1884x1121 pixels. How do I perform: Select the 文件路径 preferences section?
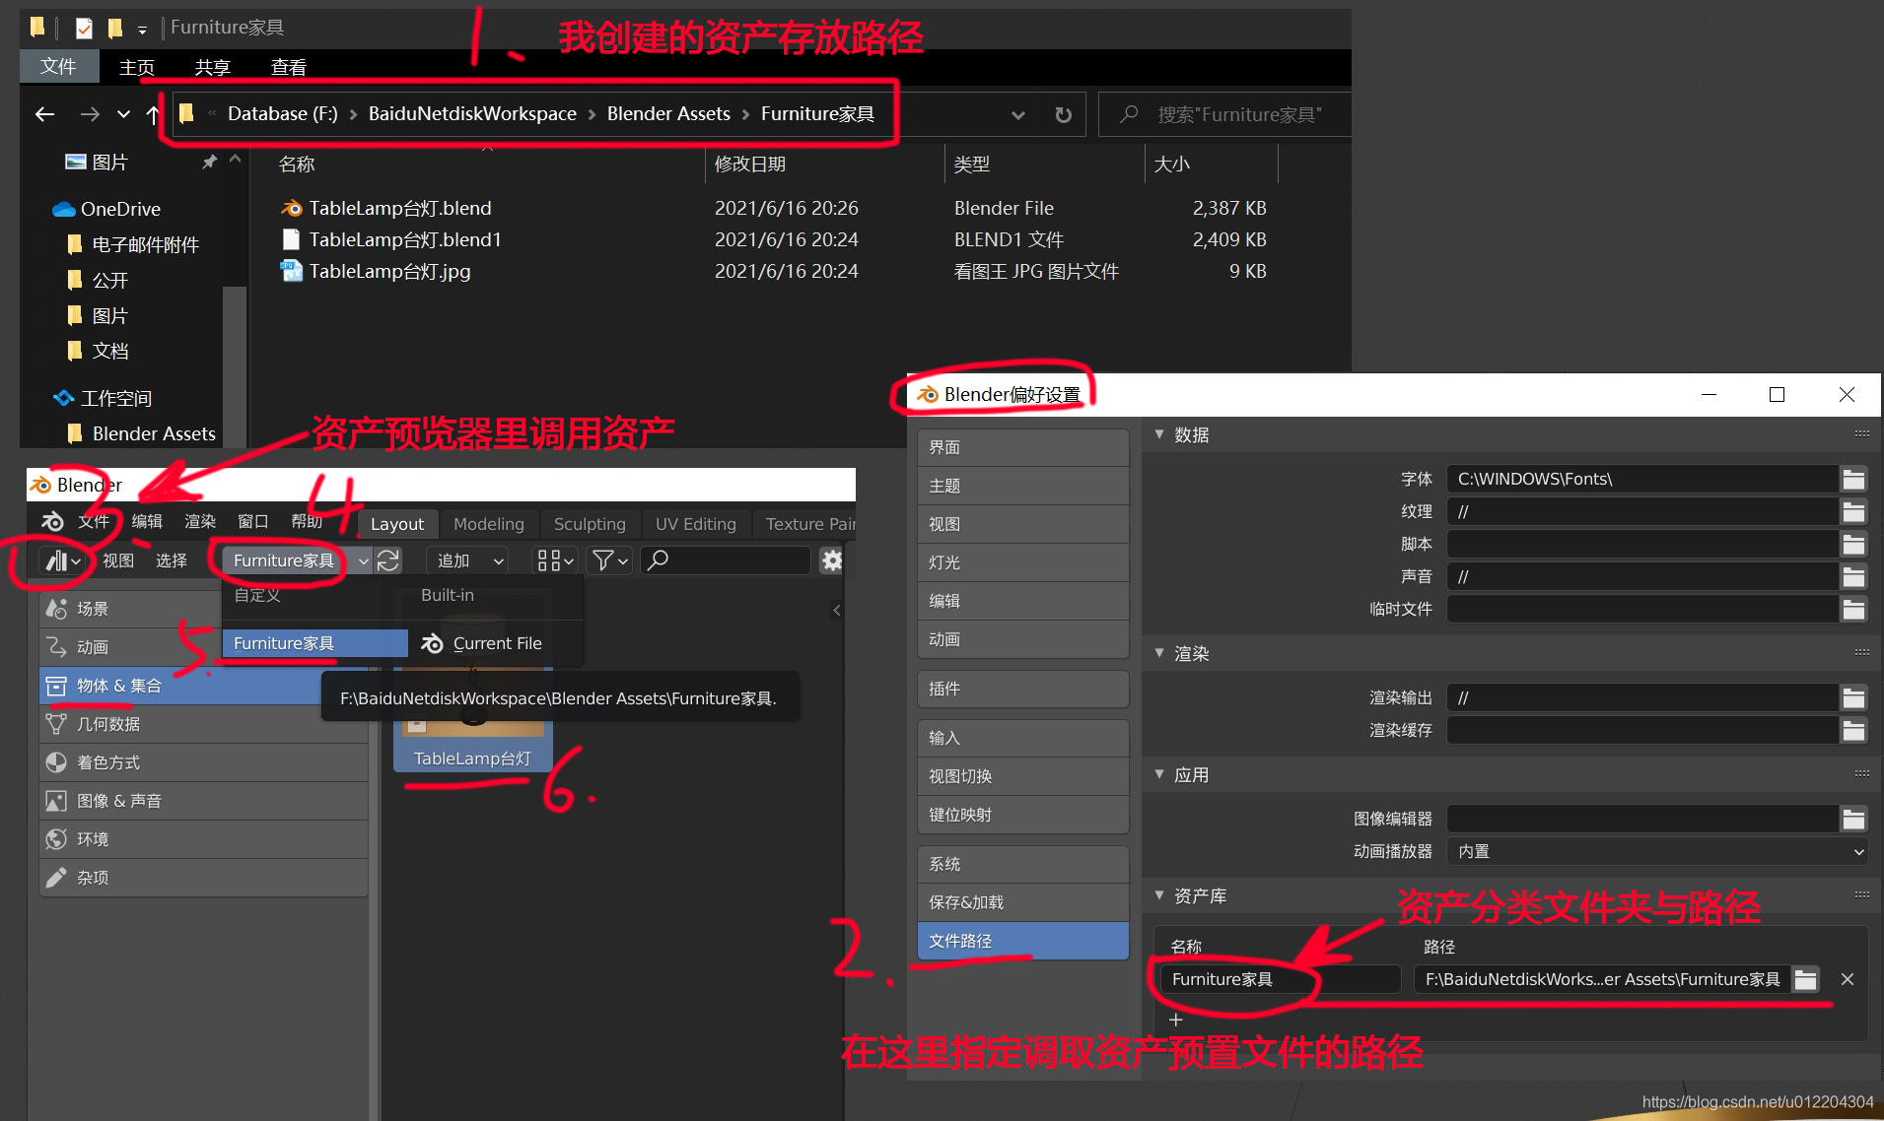1022,941
